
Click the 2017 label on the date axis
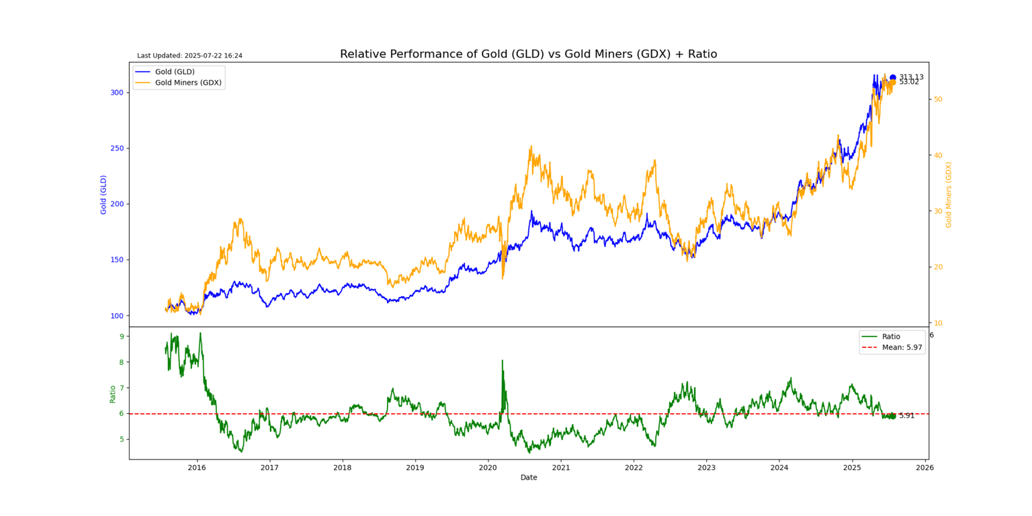(x=269, y=468)
